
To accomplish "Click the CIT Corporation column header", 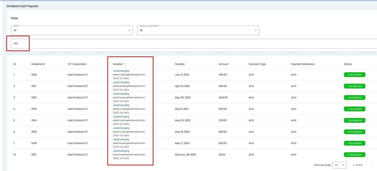I will coord(77,64).
